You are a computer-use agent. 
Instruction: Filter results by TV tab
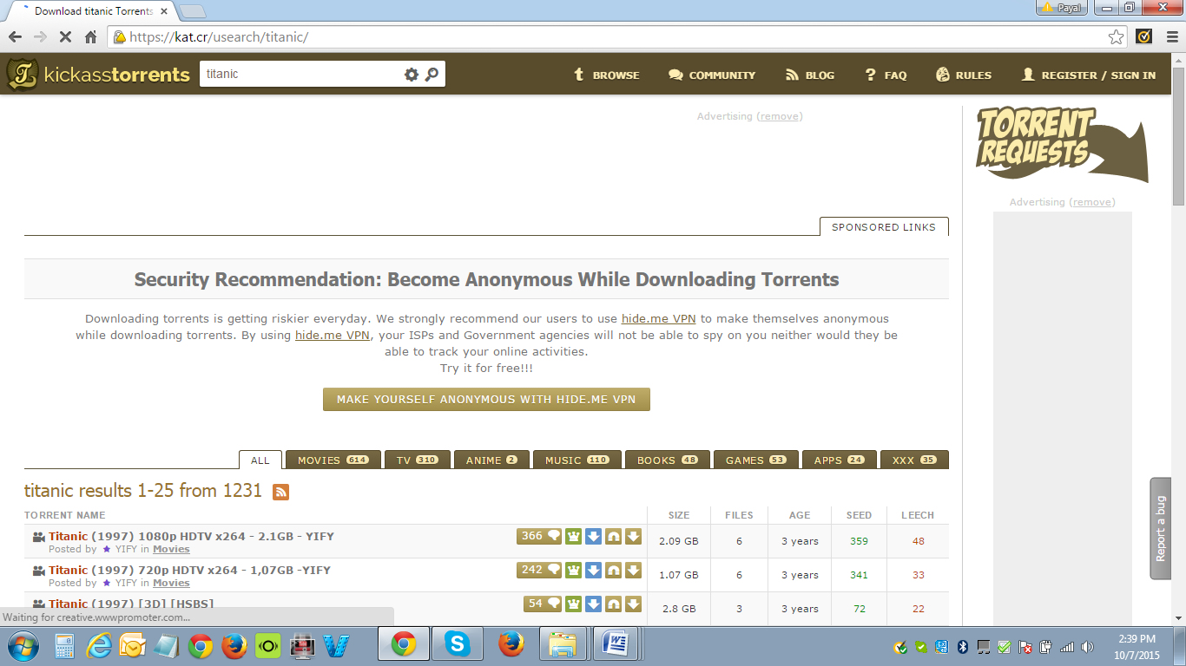pos(418,460)
